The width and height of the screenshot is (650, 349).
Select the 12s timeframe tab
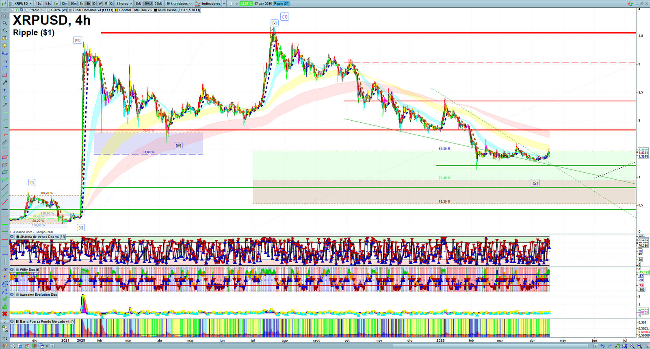(x=38, y=4)
